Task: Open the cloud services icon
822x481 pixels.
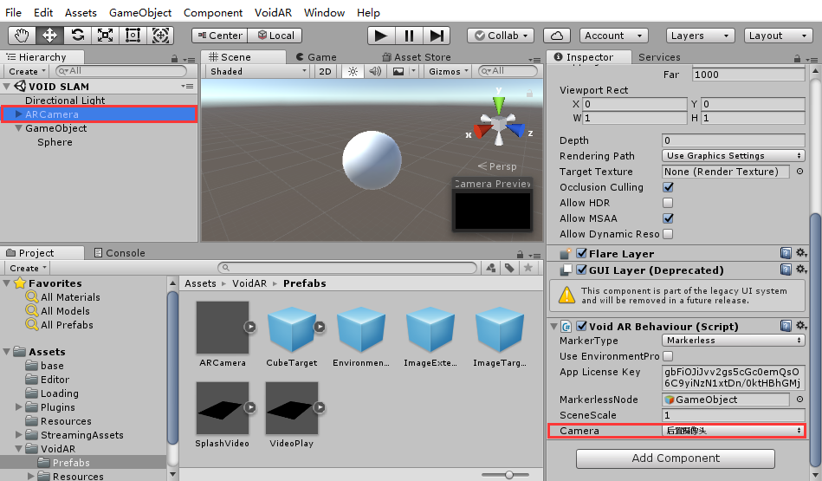Action: click(x=557, y=36)
